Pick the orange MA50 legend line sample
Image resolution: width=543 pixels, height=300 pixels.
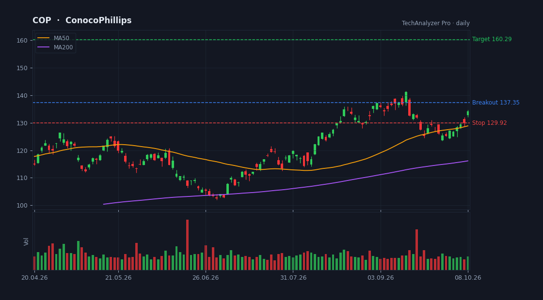[43, 38]
